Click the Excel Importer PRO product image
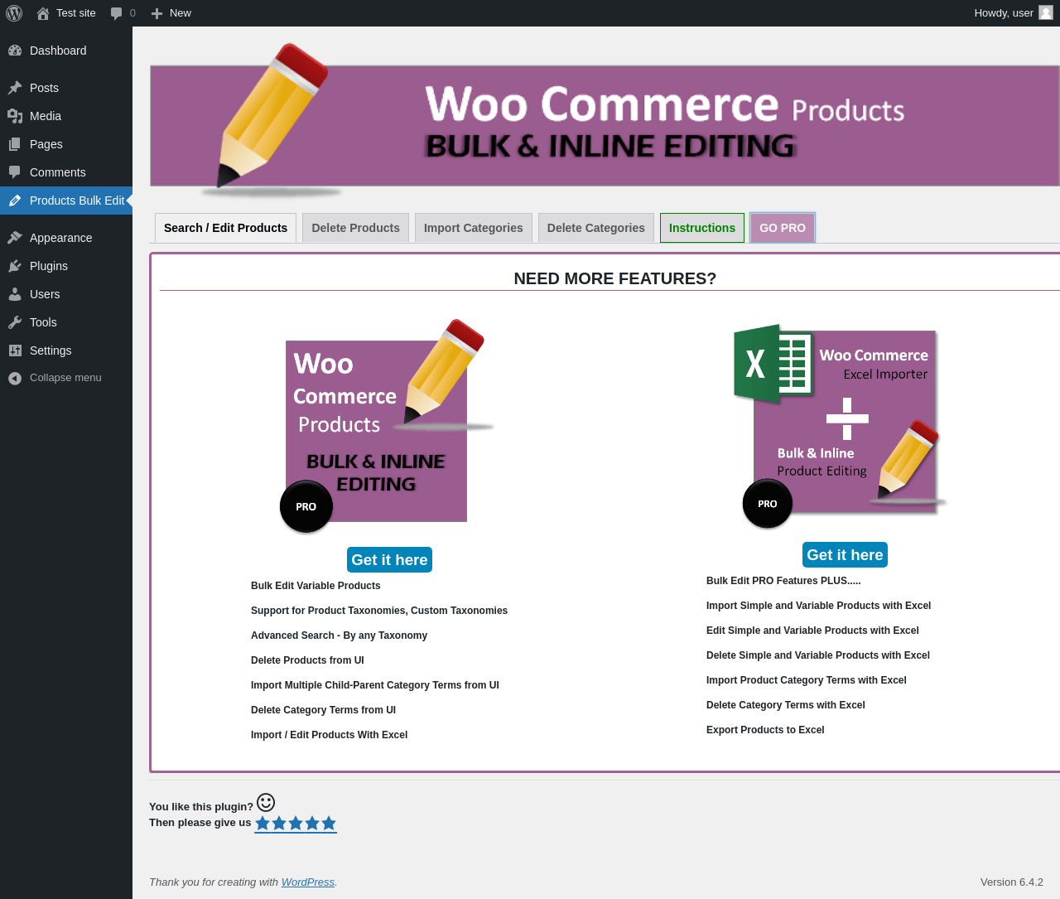Viewport: 1060px width, 899px height. [x=840, y=426]
